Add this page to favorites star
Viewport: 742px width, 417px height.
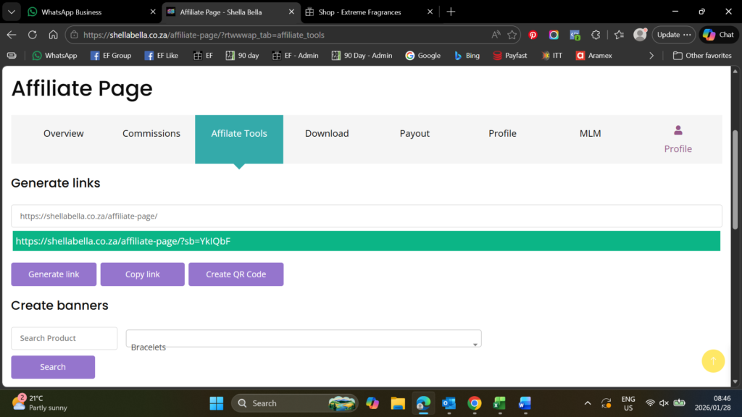(x=512, y=35)
